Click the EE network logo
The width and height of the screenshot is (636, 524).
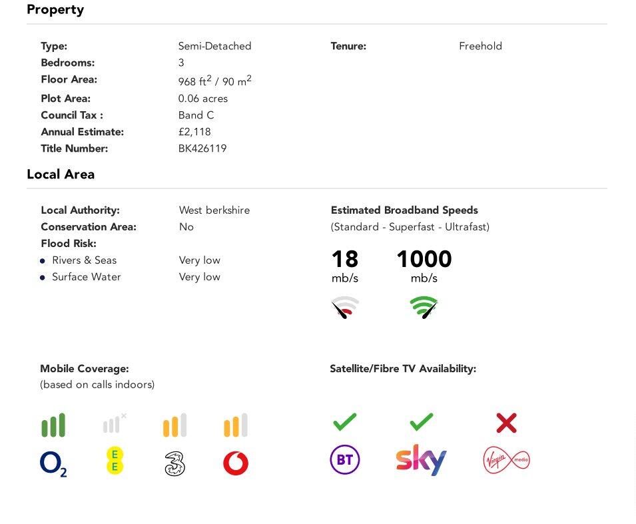(115, 461)
